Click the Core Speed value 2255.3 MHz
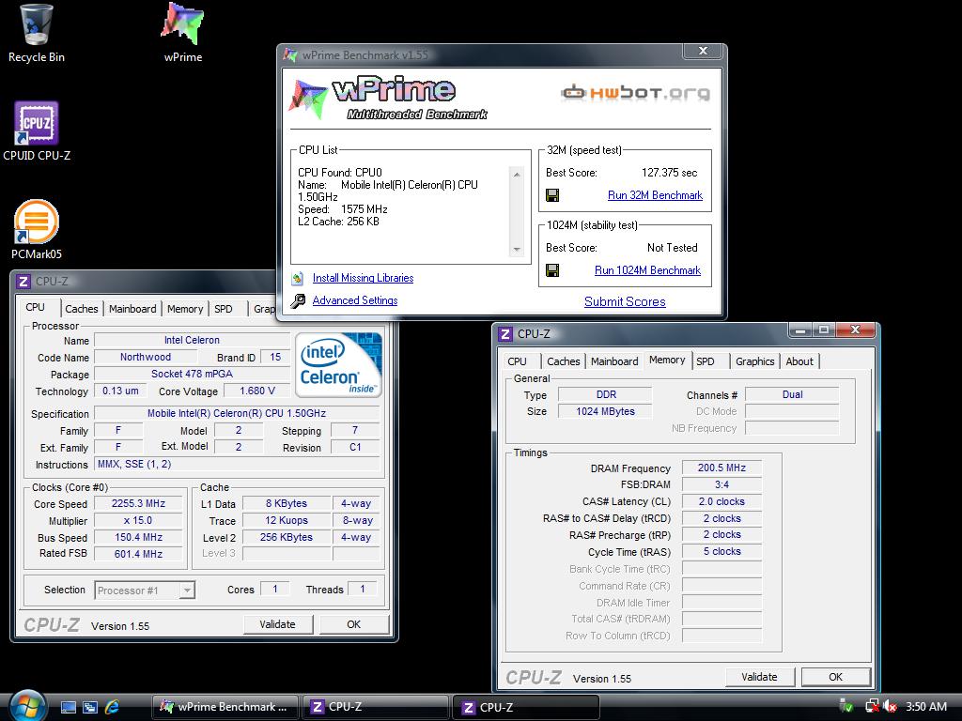The height and width of the screenshot is (721, 962). point(138,504)
